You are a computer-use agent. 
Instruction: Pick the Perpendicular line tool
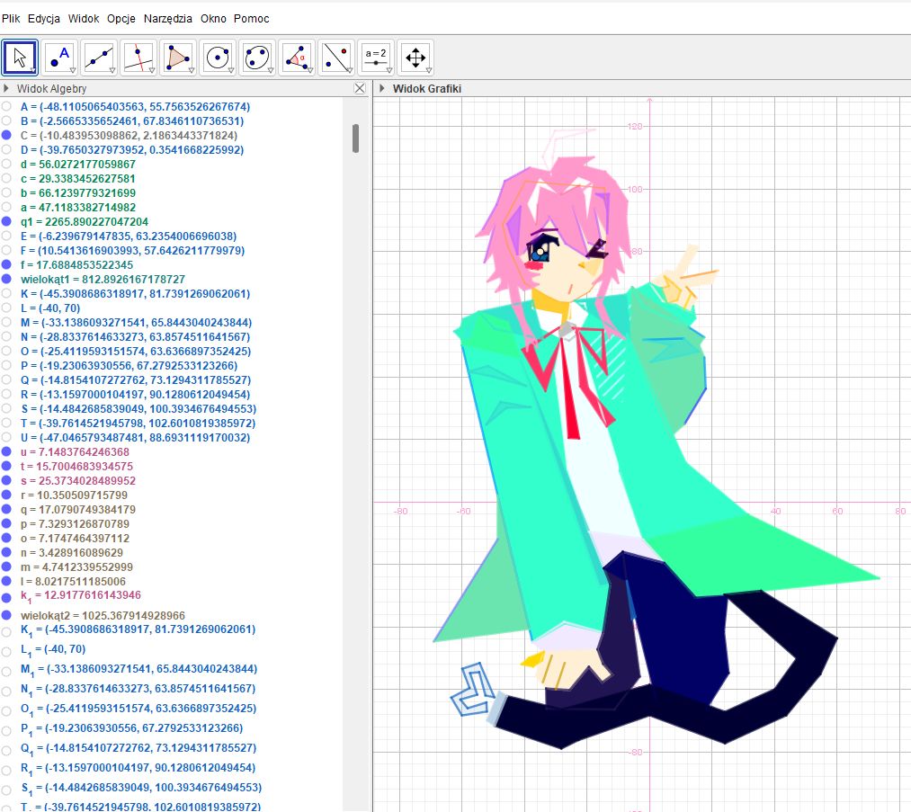tap(138, 58)
